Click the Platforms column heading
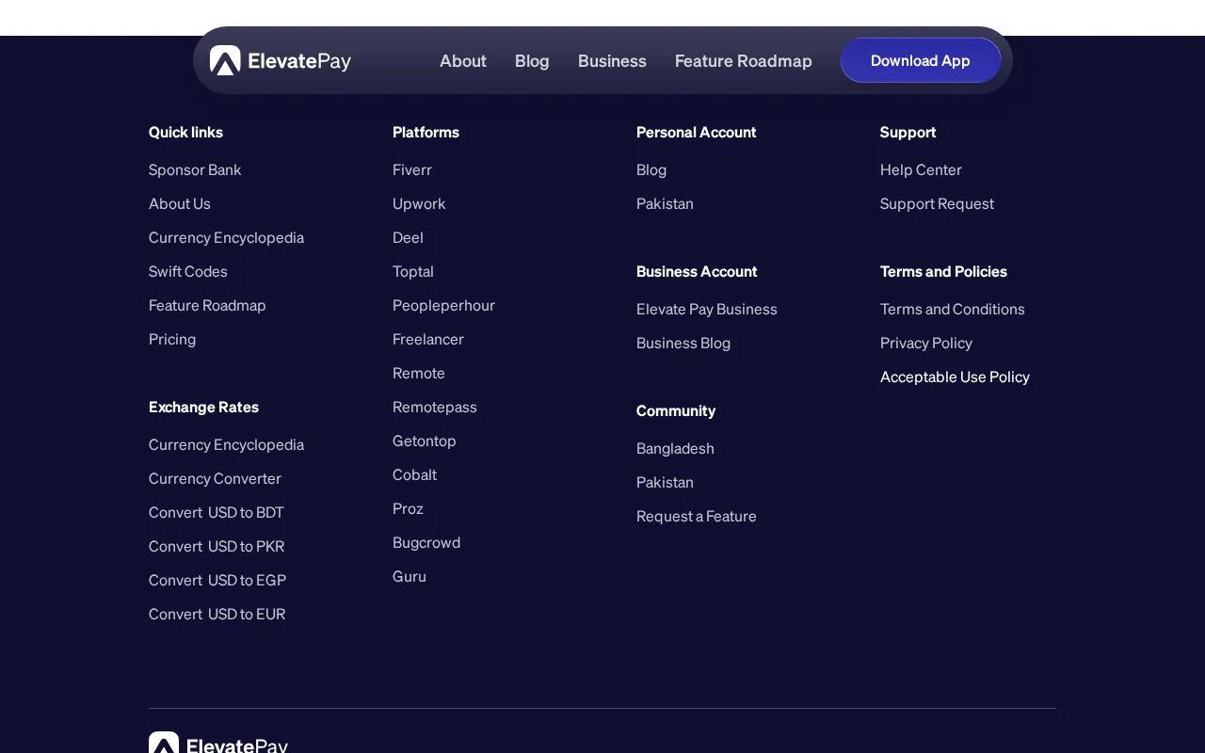The height and width of the screenshot is (753, 1205). point(426,132)
